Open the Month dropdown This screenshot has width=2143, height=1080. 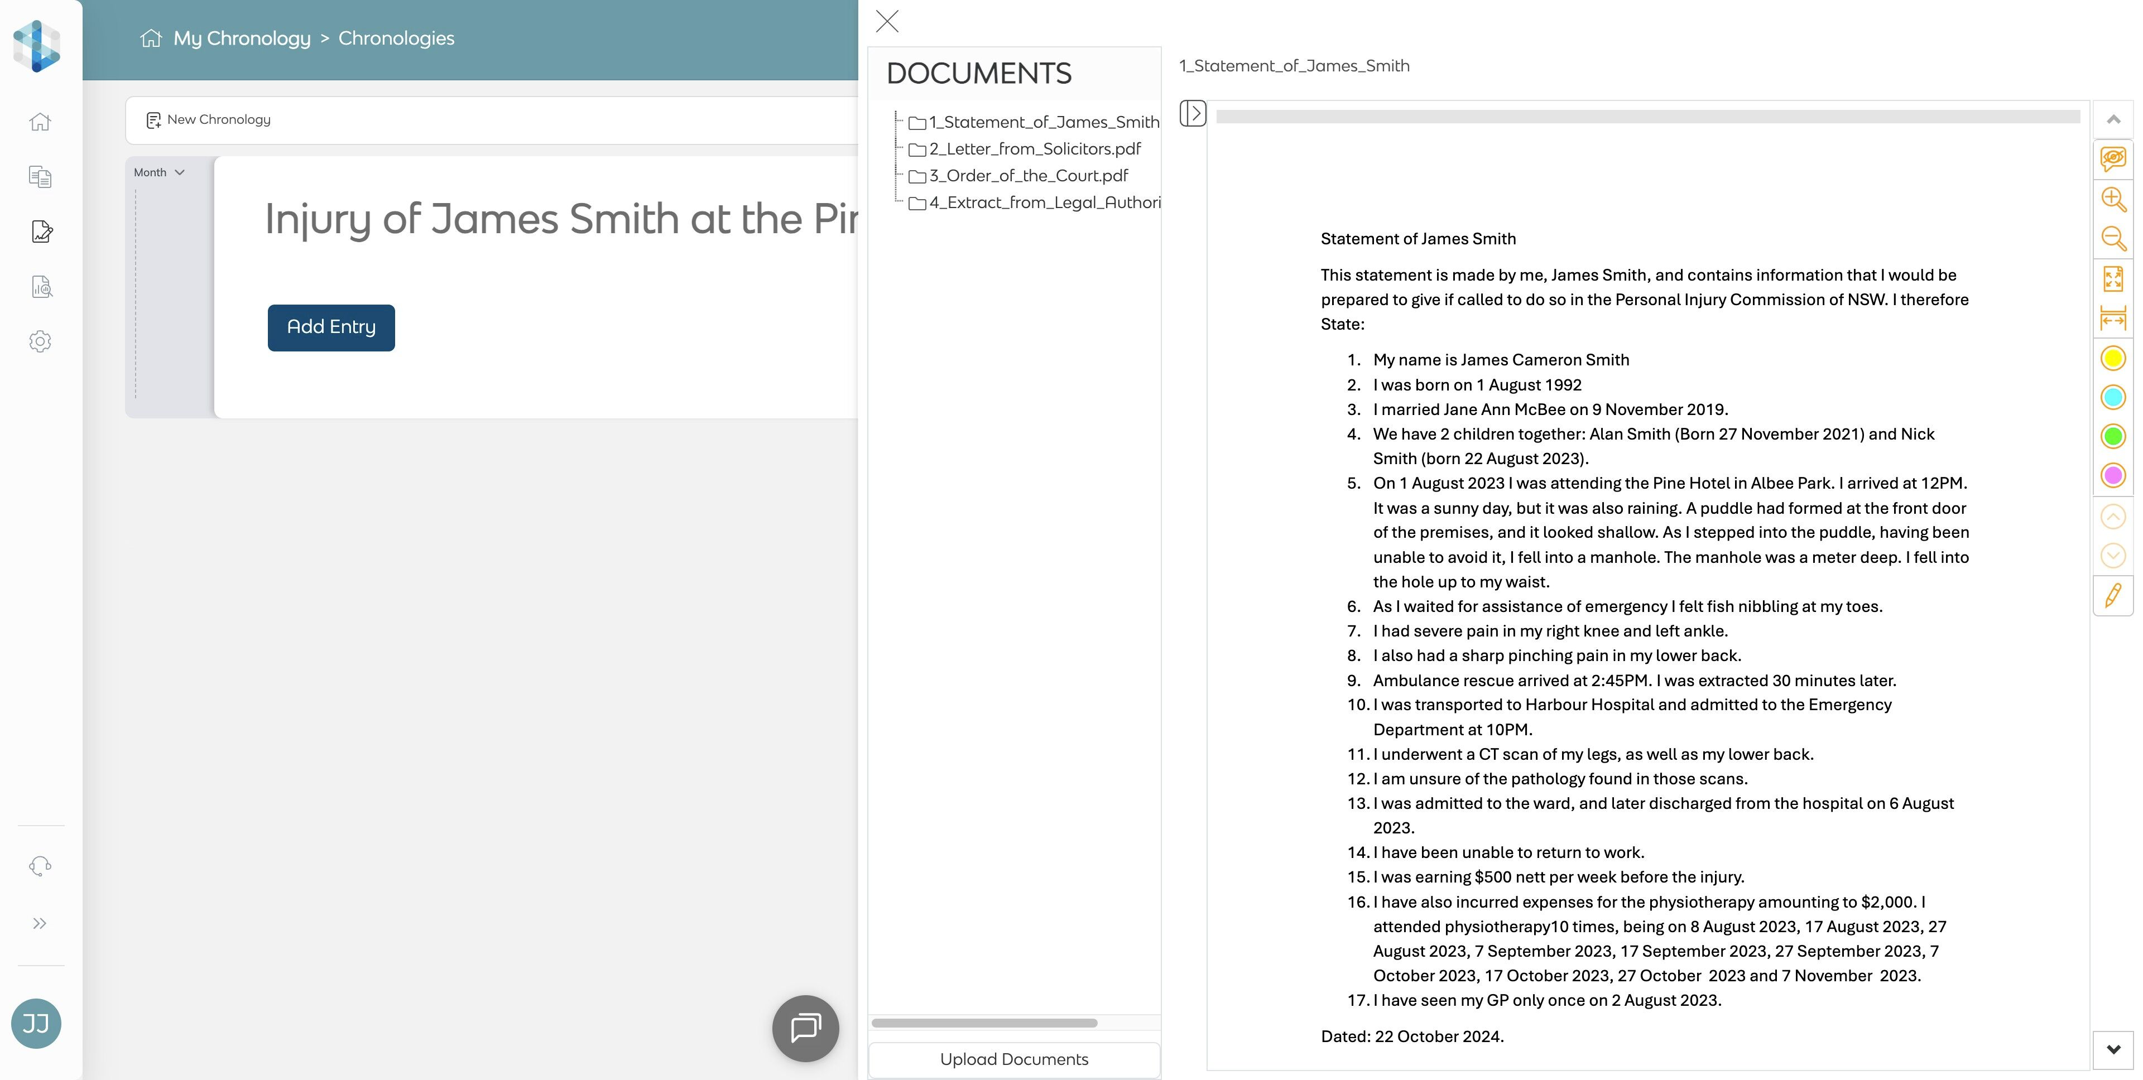click(159, 172)
